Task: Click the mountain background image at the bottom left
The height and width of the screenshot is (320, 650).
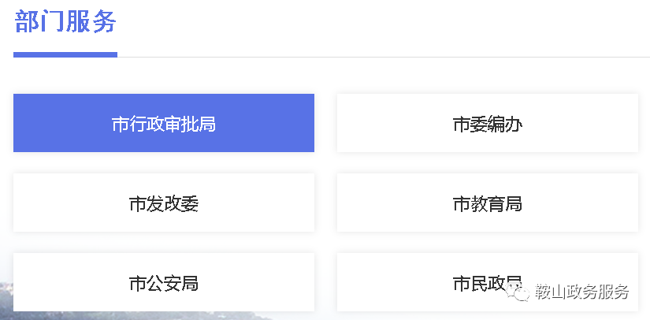Action: coord(47,314)
